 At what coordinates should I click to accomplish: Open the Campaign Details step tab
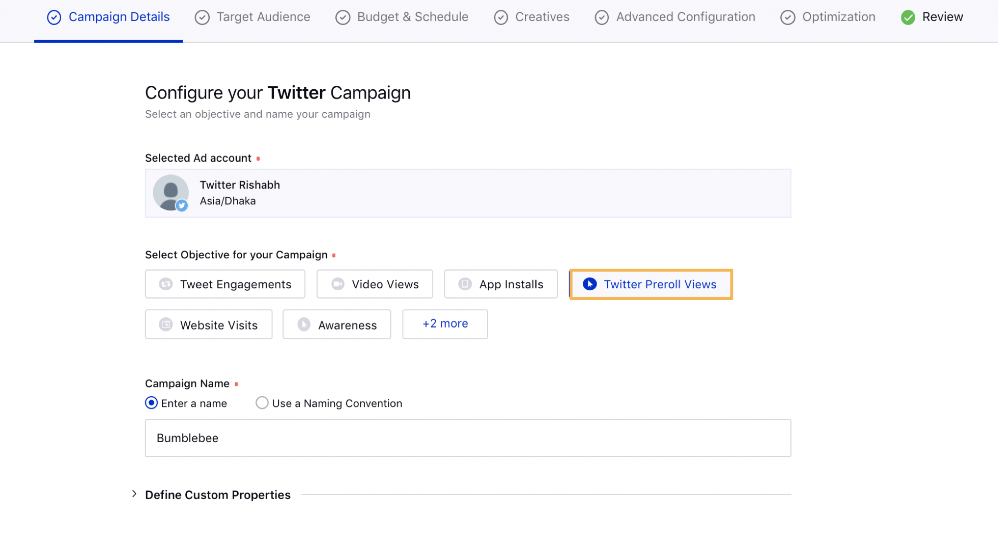pyautogui.click(x=108, y=17)
